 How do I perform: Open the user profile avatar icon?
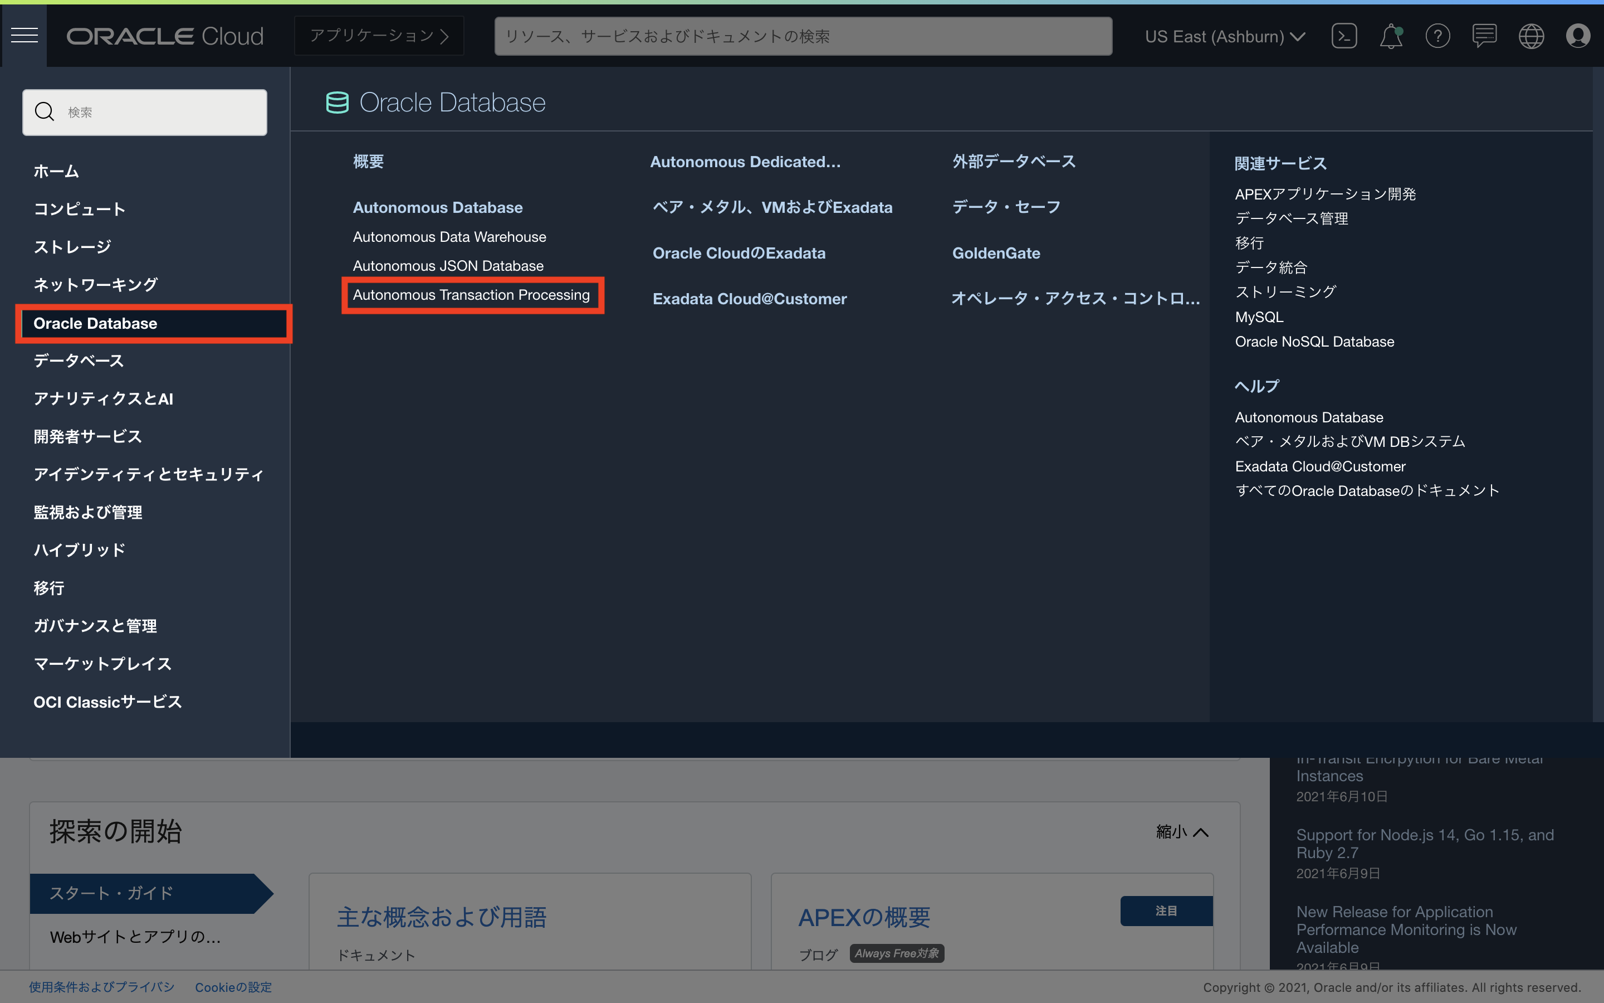(x=1578, y=36)
